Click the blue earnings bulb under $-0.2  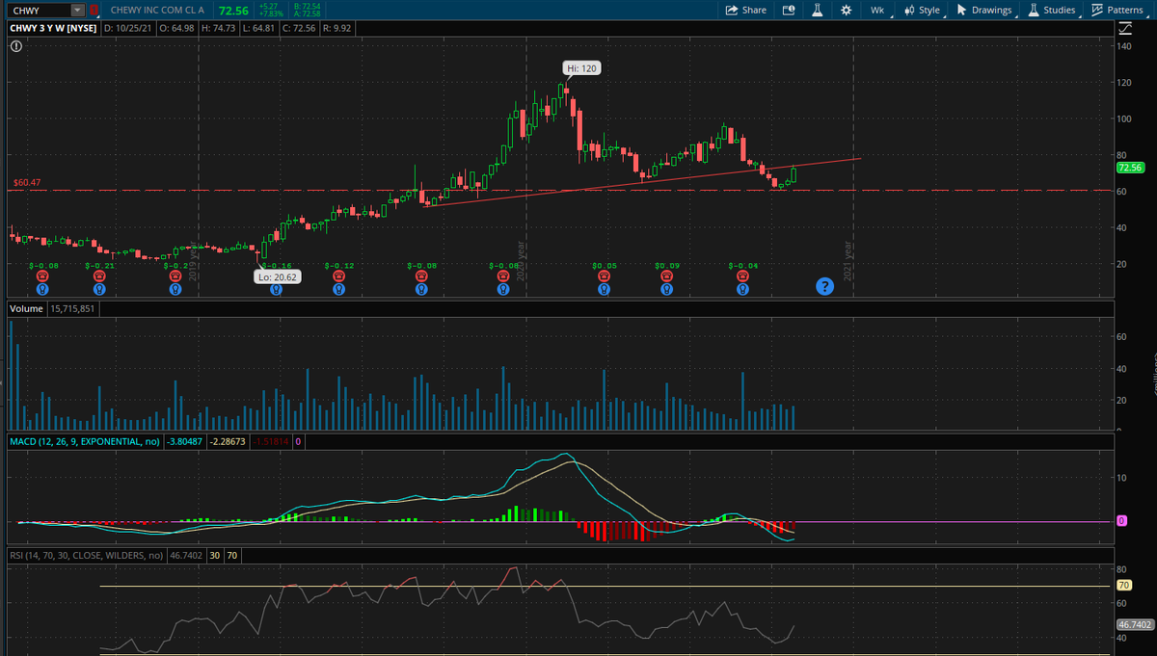pyautogui.click(x=175, y=288)
